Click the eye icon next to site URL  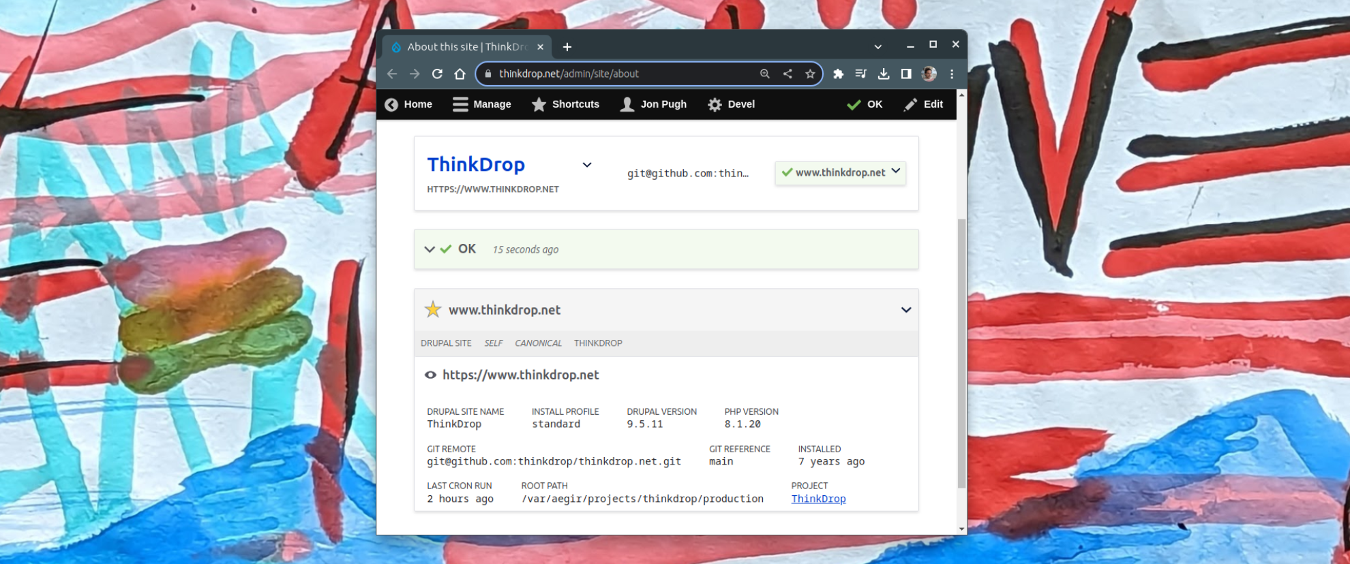[x=430, y=375]
